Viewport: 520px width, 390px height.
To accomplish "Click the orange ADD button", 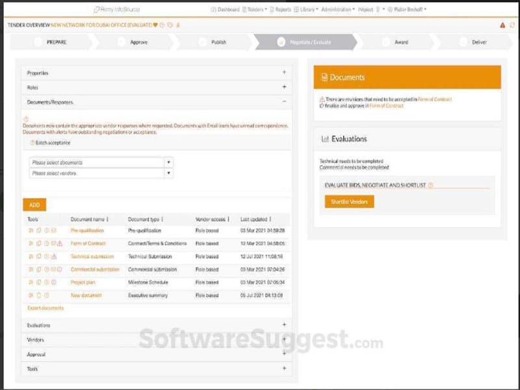I will click(x=34, y=205).
